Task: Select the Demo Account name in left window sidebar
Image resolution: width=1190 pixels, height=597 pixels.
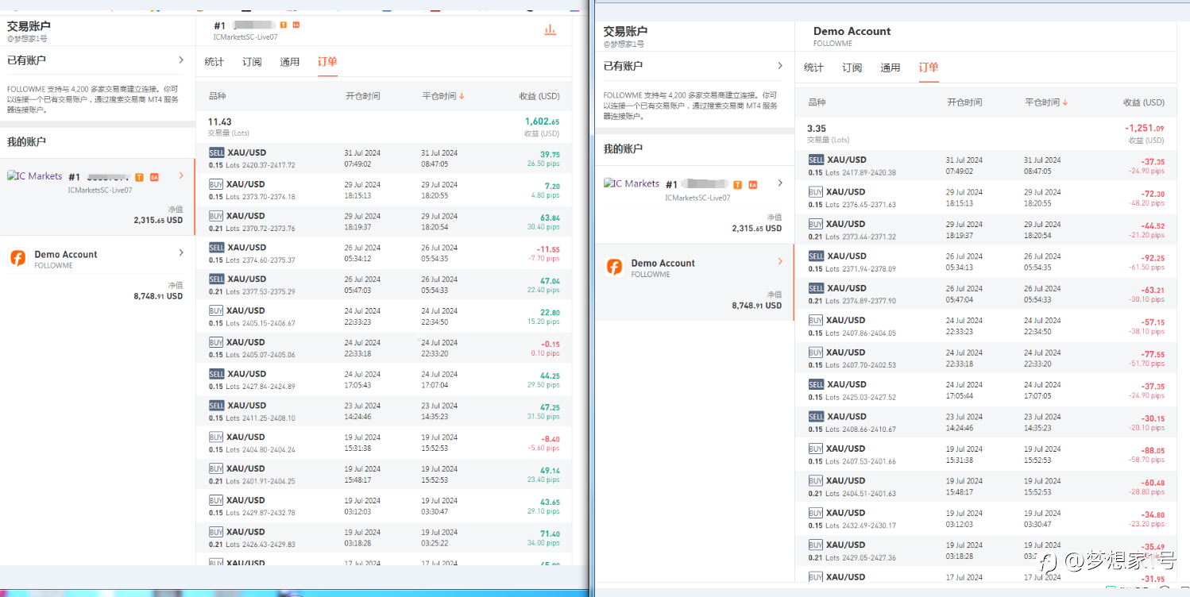Action: pyautogui.click(x=66, y=255)
